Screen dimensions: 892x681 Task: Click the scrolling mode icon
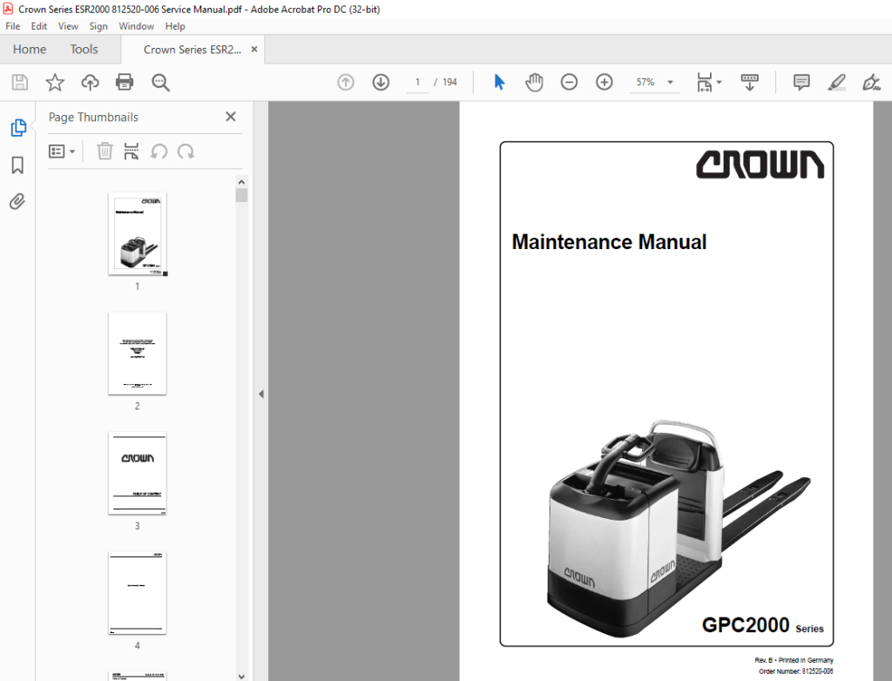click(x=749, y=83)
